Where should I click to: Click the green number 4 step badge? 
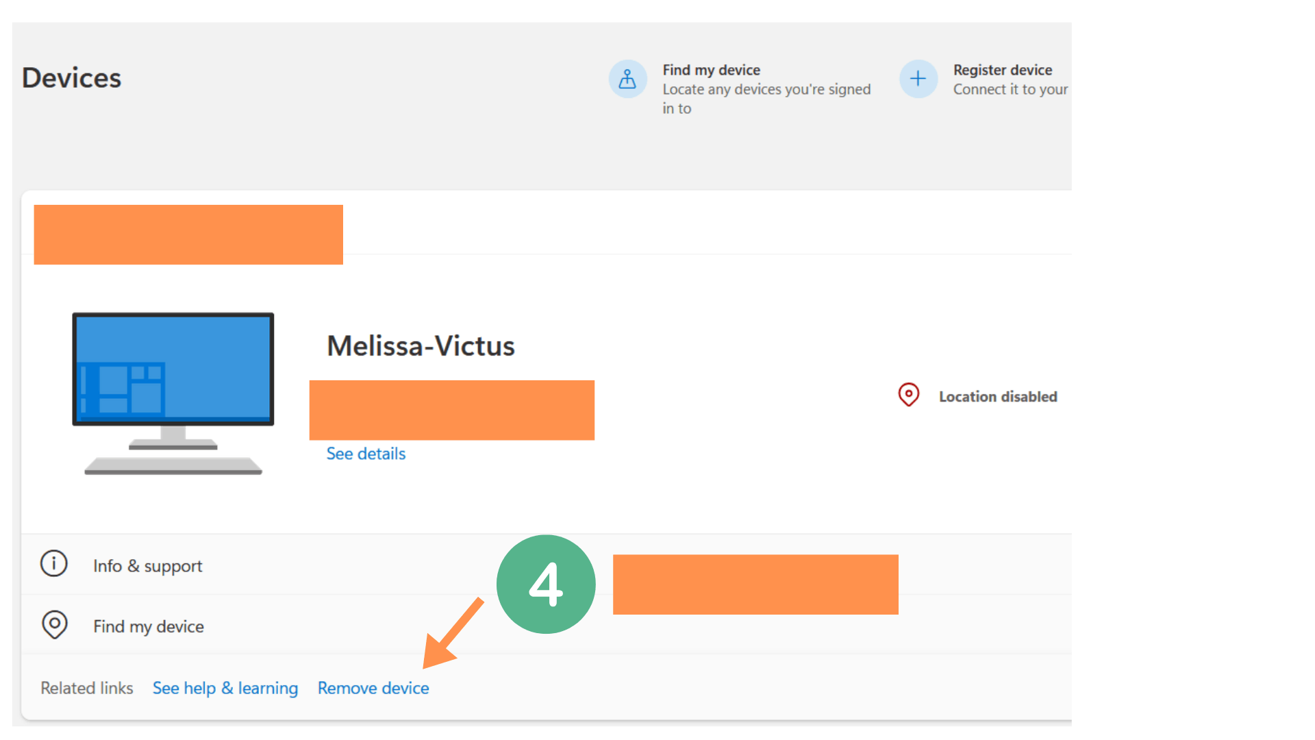click(546, 584)
